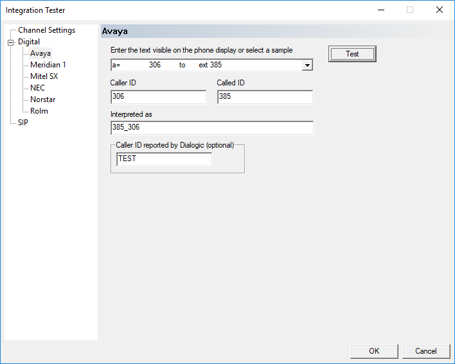Click the Cancel button
Viewport: 455px width, 364px height.
click(x=426, y=351)
